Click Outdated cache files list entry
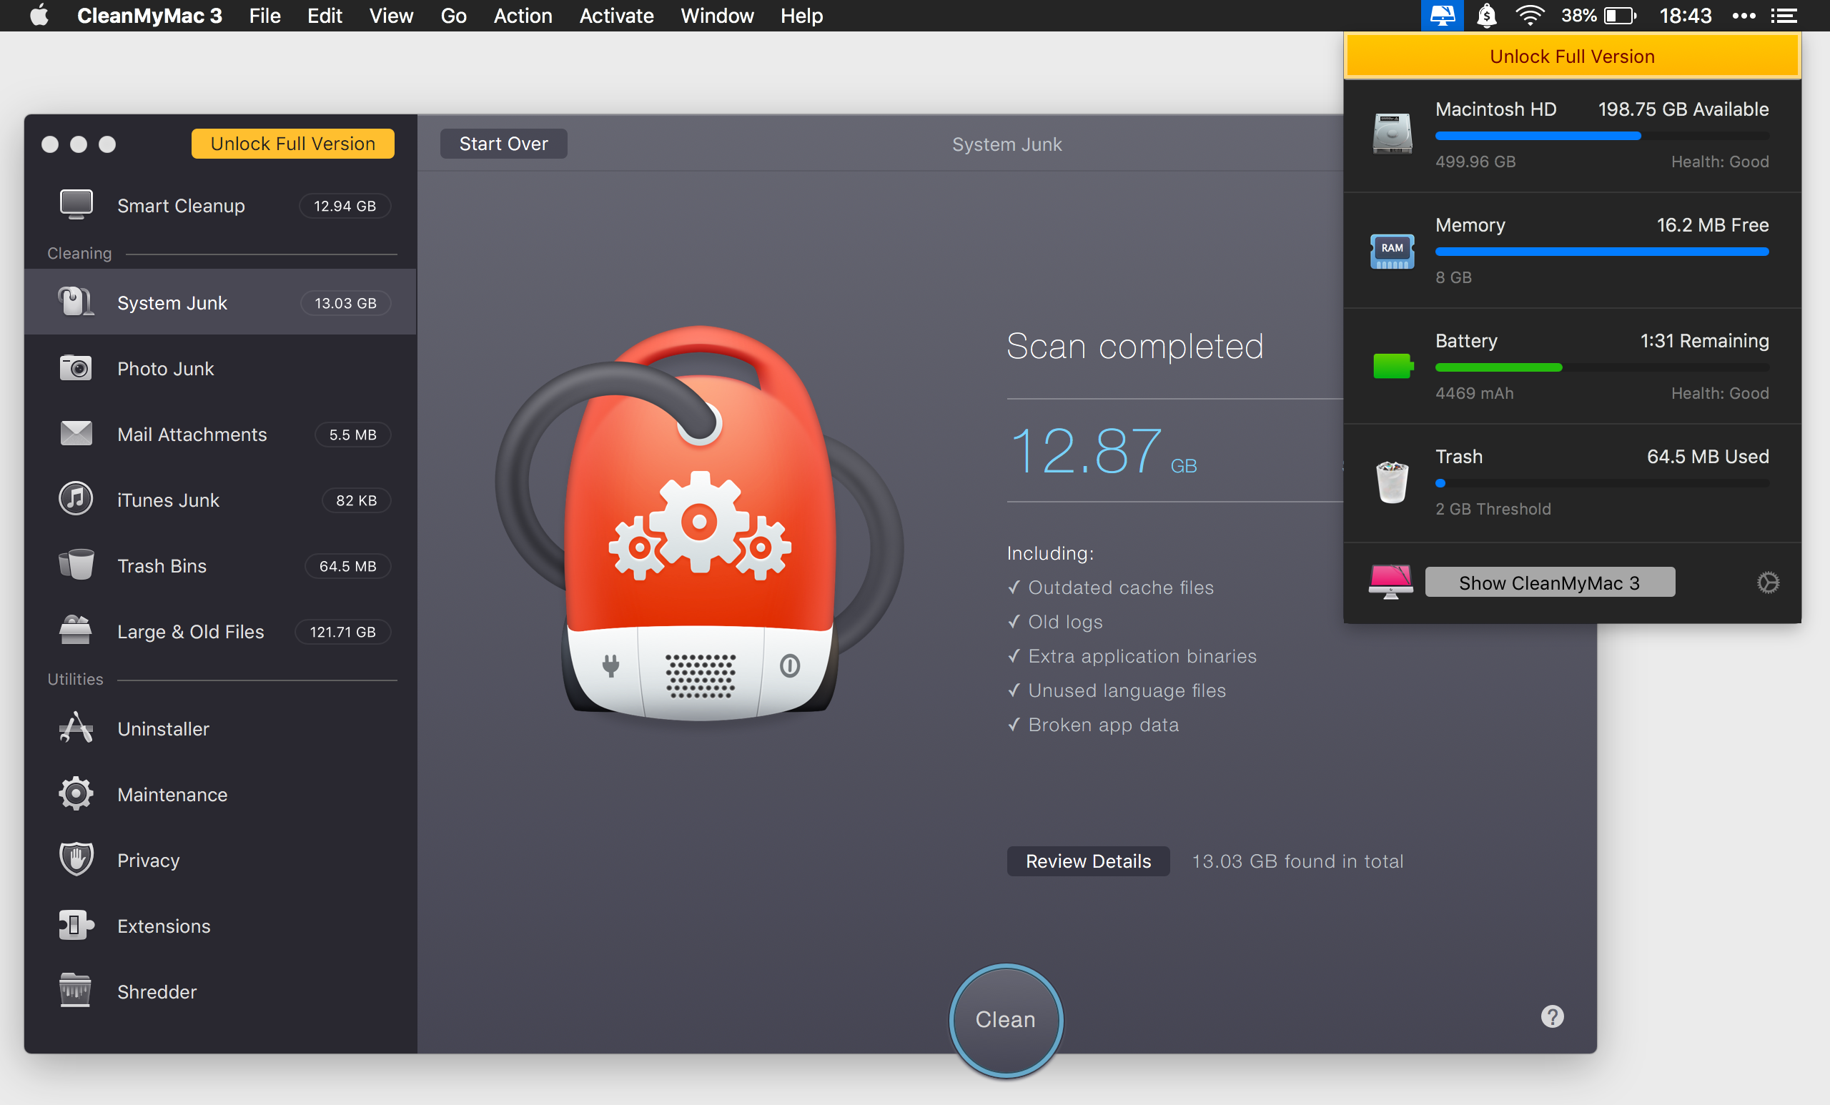The height and width of the screenshot is (1105, 1830). pos(1110,588)
